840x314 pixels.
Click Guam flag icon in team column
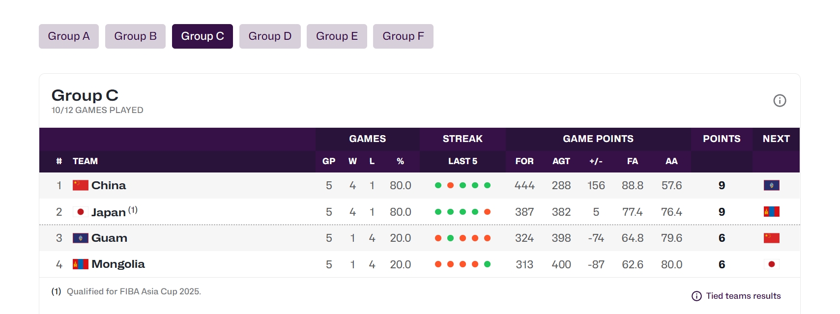tap(80, 238)
